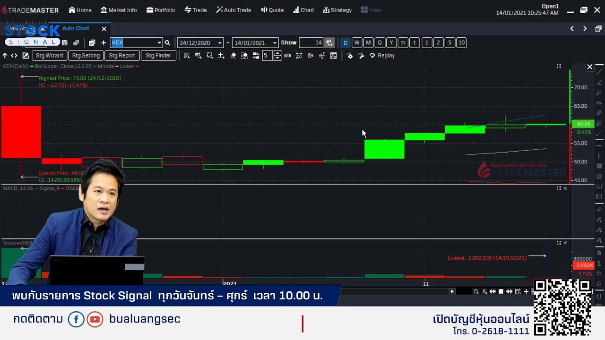Select the t tick timeframe
Viewport: 605px width, 340px height.
(x=415, y=42)
